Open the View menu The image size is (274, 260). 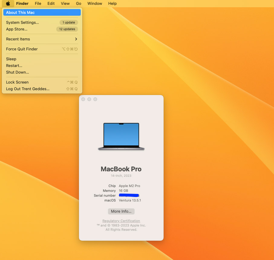click(65, 4)
